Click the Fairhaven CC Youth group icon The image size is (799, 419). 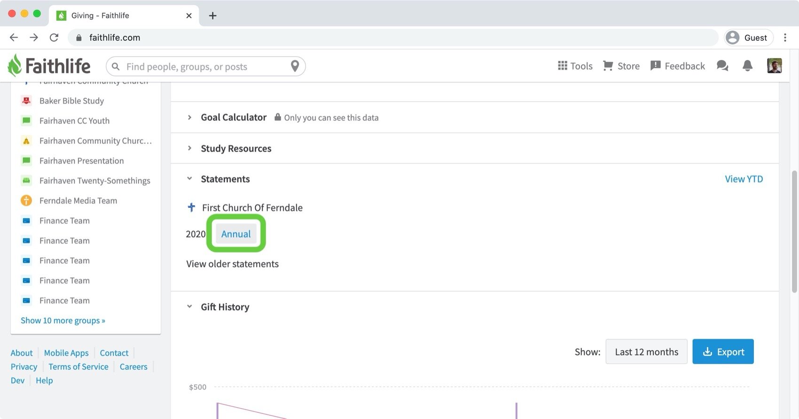click(26, 121)
